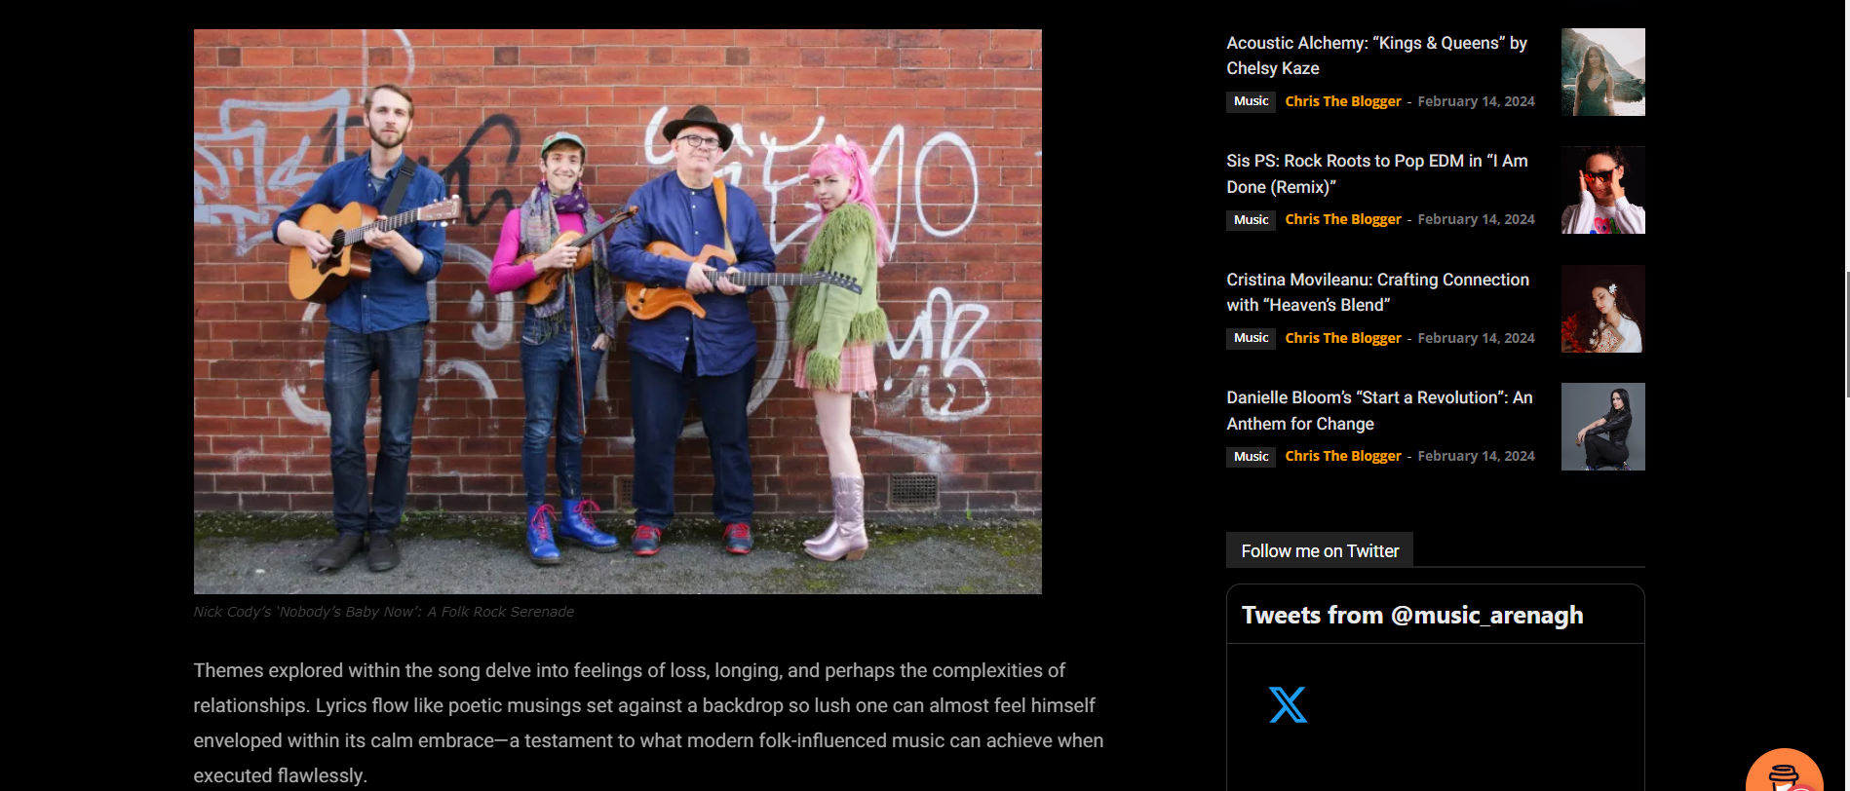Viewport: 1850px width, 791px height.
Task: Click the blue X logo in Twitter widget
Action: tap(1288, 704)
